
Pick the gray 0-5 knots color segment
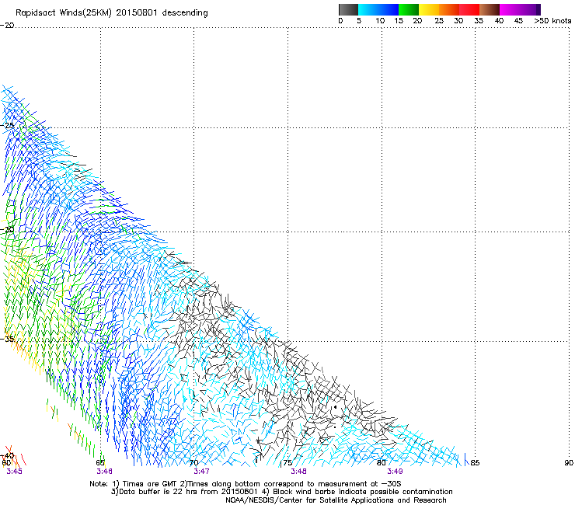[x=348, y=9]
